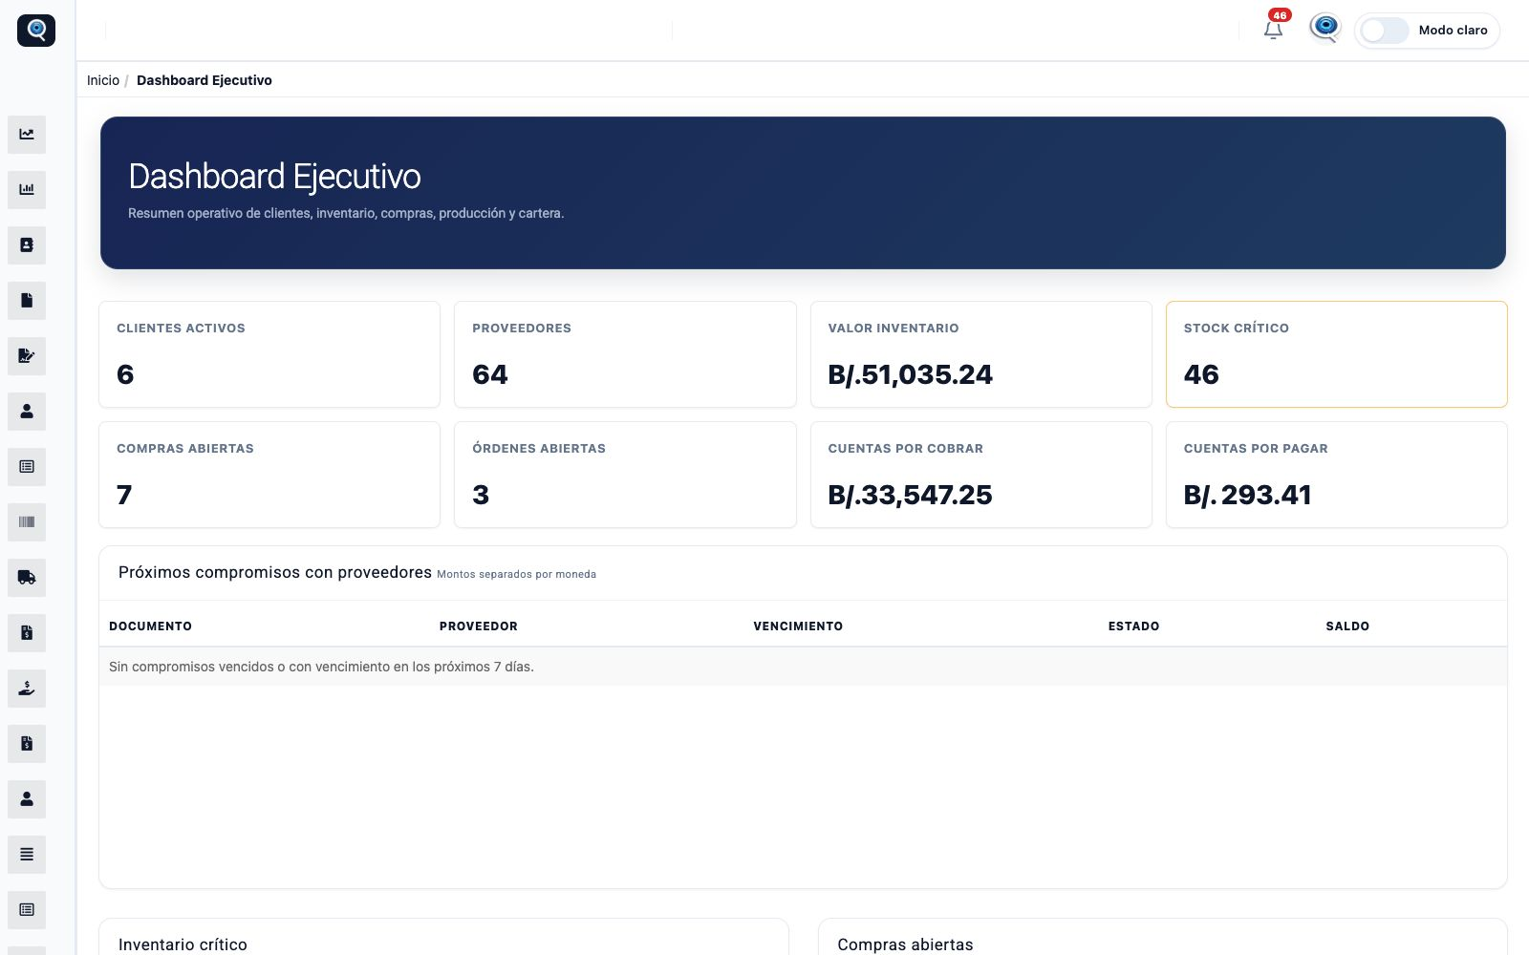The width and height of the screenshot is (1529, 955).
Task: Click the B/. 293.41 payable amount
Action: 1247,495
